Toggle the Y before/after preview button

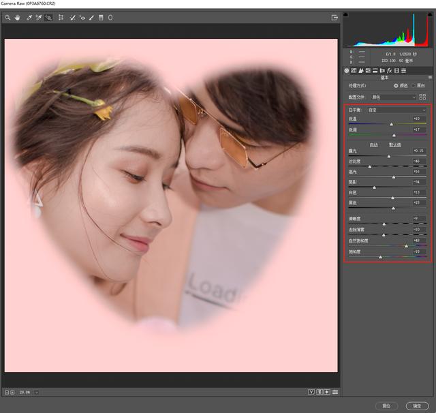[x=311, y=392]
